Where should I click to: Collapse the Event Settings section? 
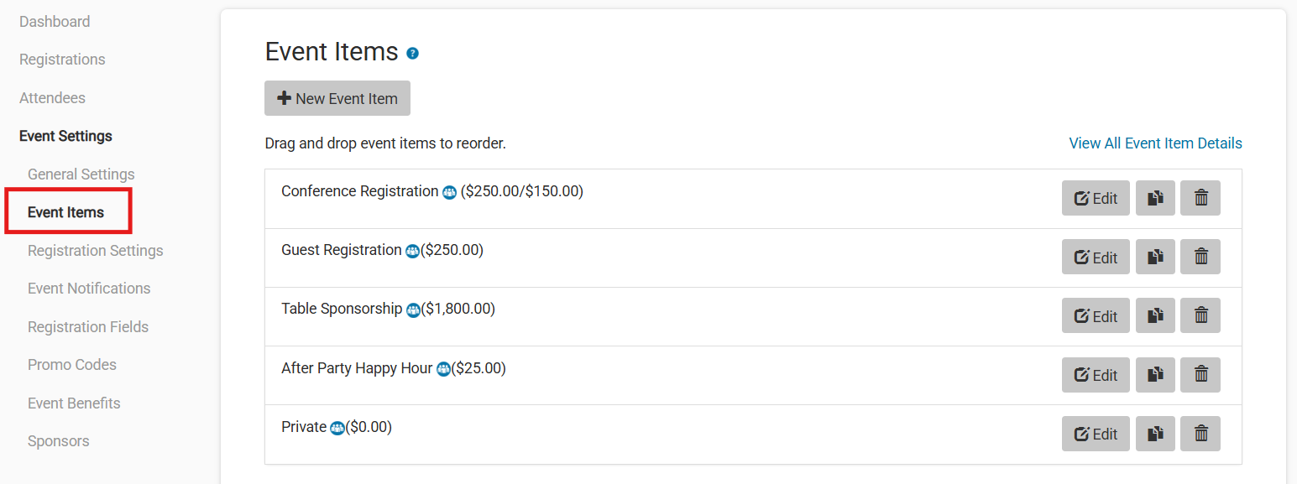[x=65, y=136]
